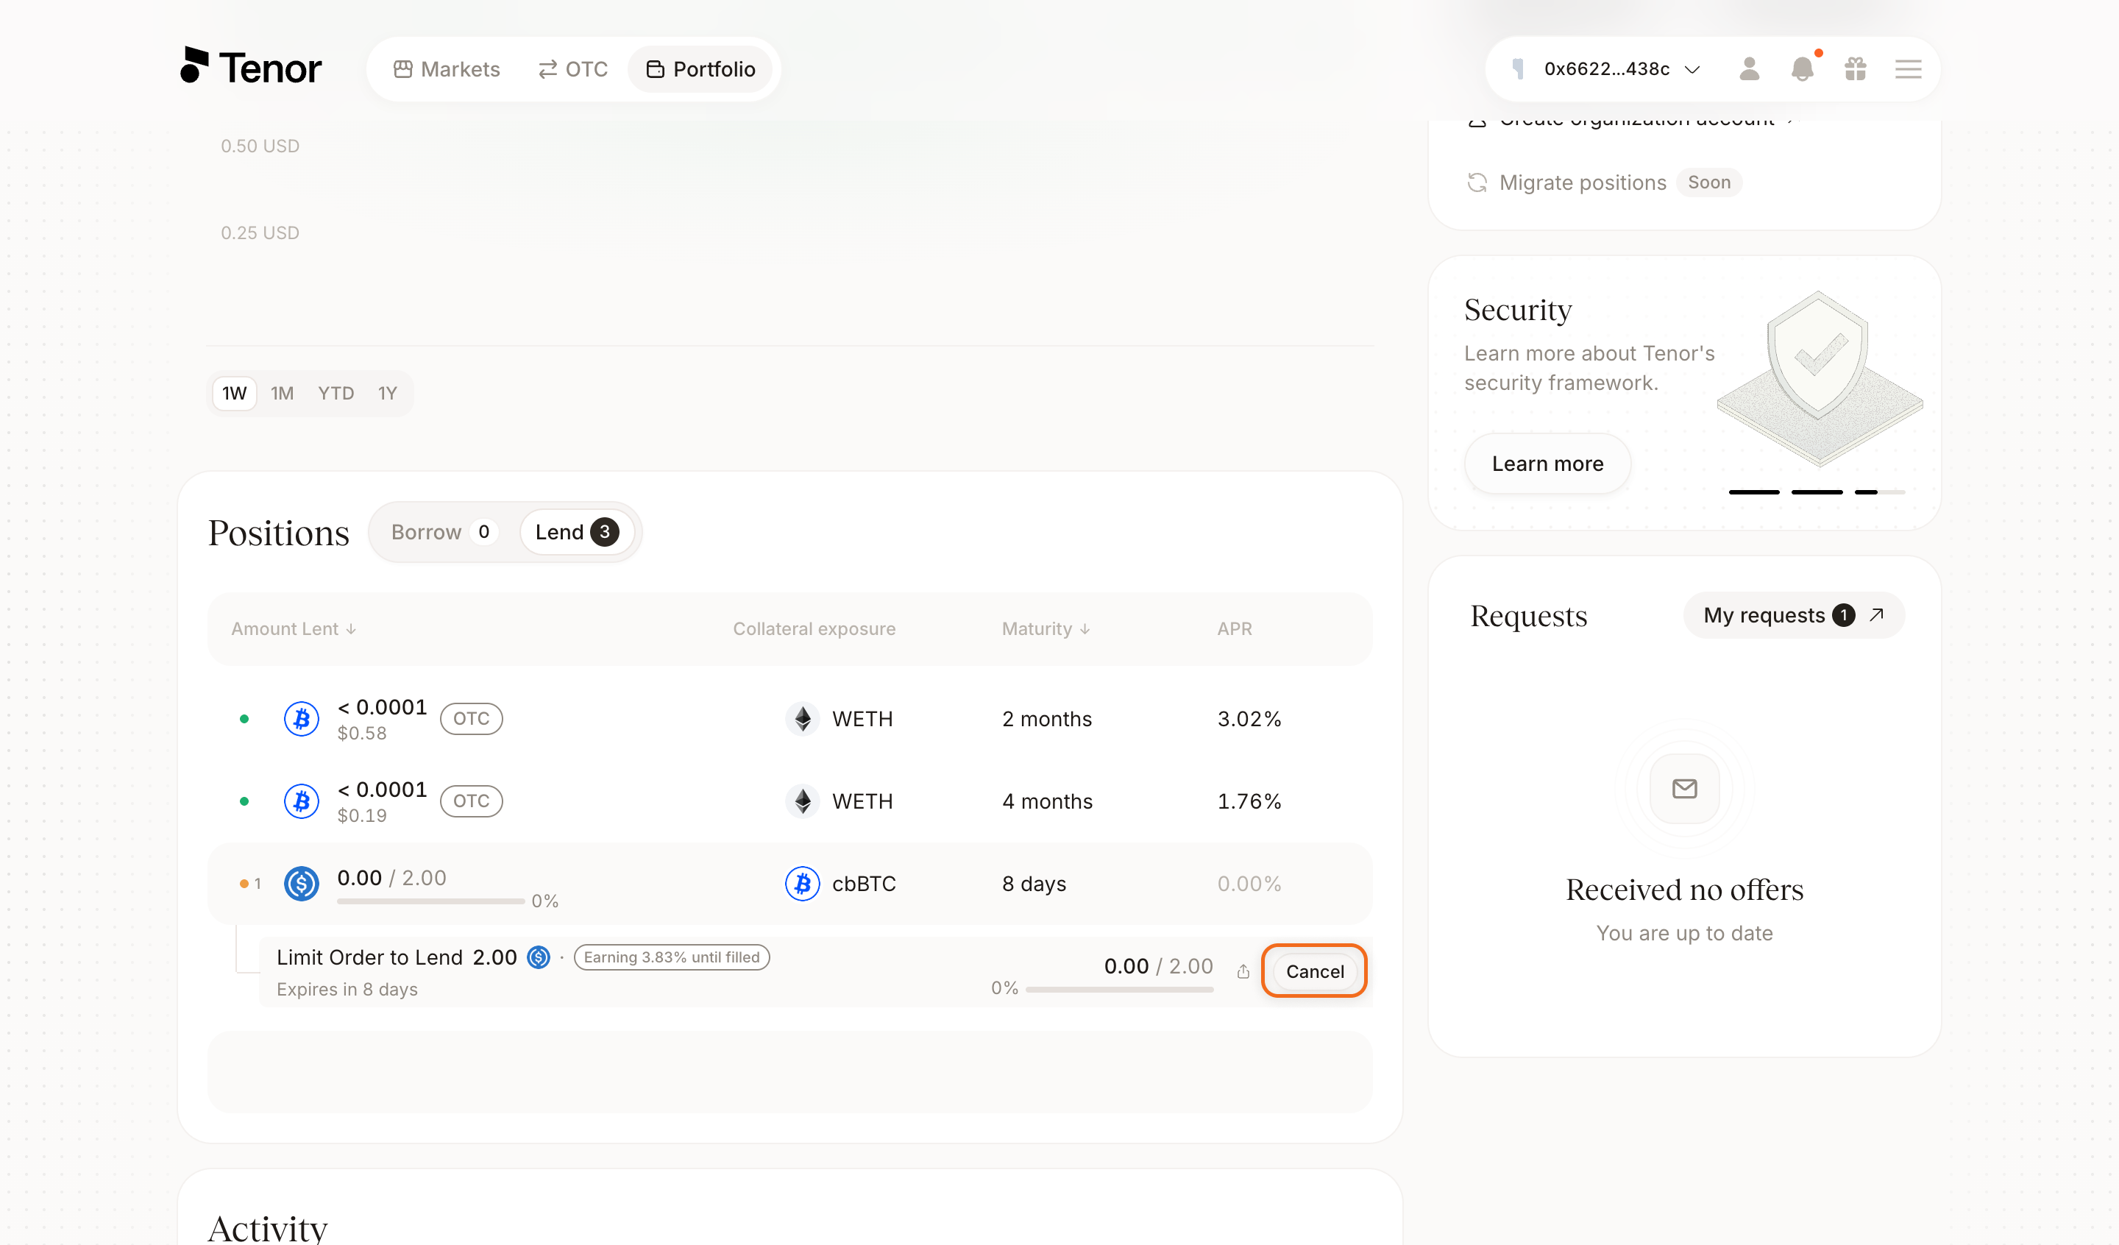Click the WETH icon in the 2 months row
This screenshot has width=2119, height=1245.
[802, 718]
